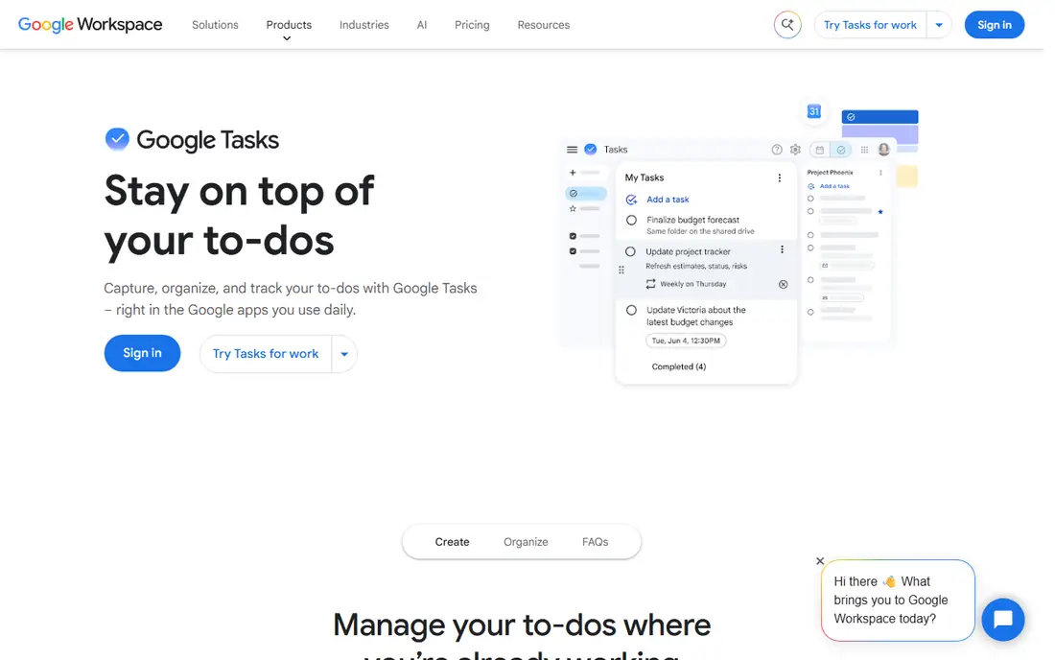Viewport: 1055px width, 660px height.
Task: Click the yellow calendar block
Action: point(907,177)
